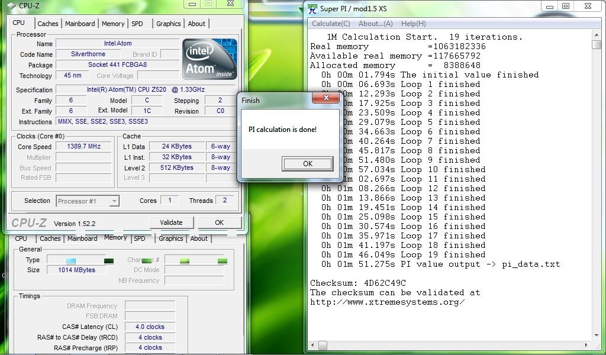Click the Silverthorne code name field
The width and height of the screenshot is (606, 355).
pos(88,54)
